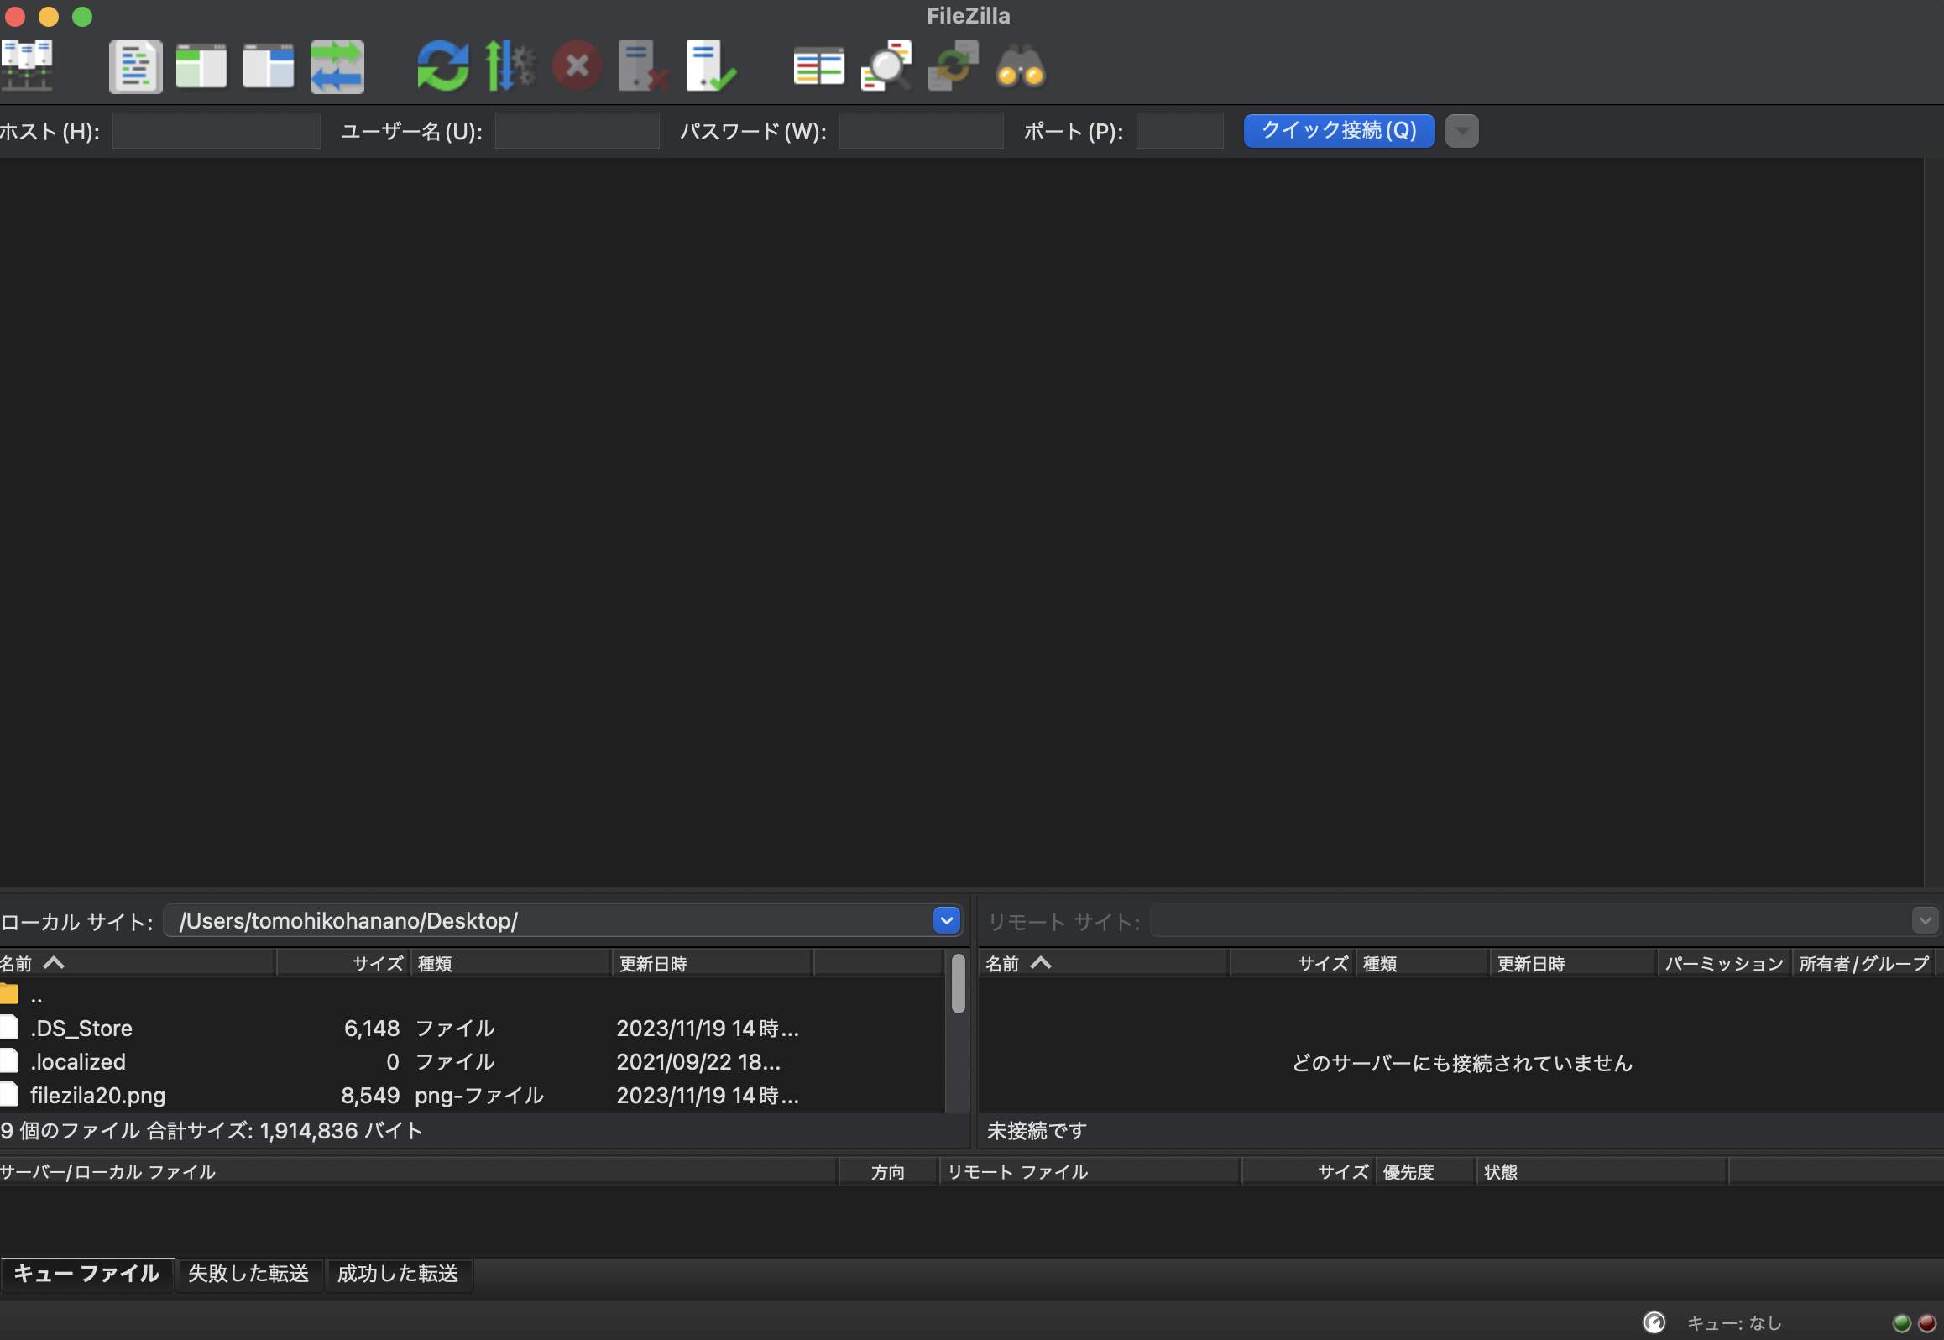Switch to the キュー ファイル tab

[86, 1274]
